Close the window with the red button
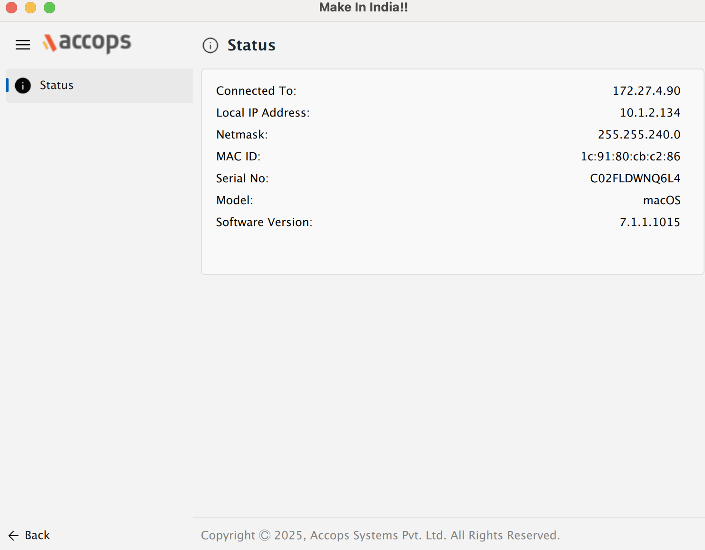This screenshot has width=705, height=550. (11, 8)
